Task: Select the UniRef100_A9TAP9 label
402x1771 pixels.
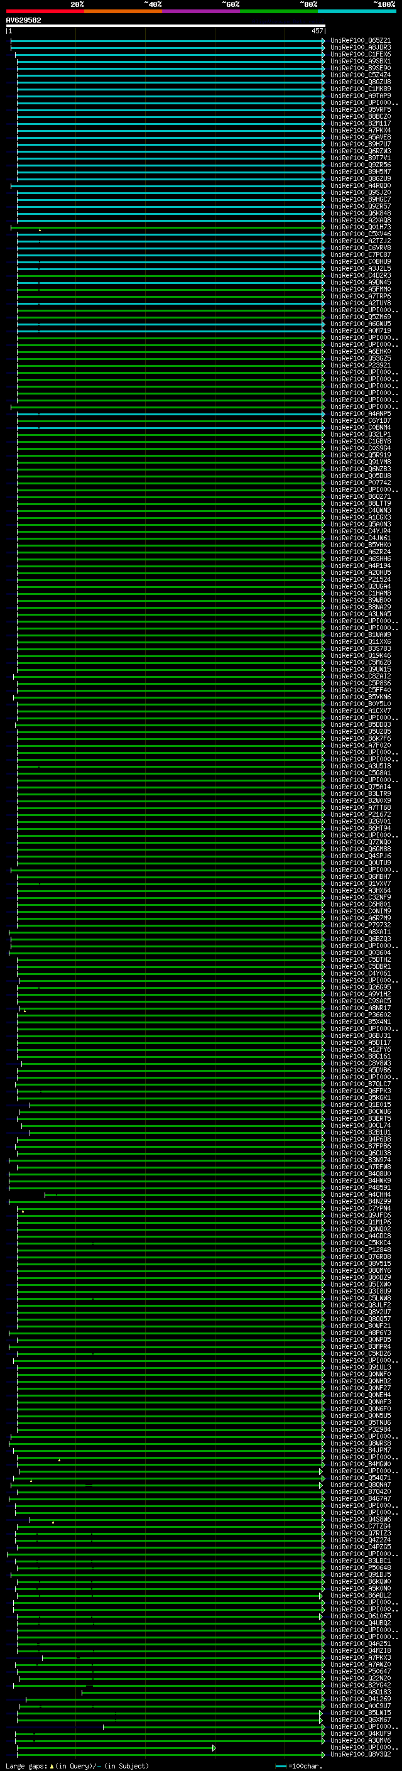Action: point(360,95)
